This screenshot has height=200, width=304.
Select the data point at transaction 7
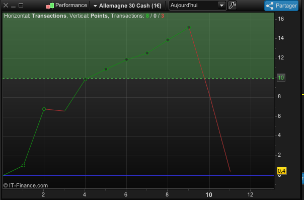(x=147, y=53)
